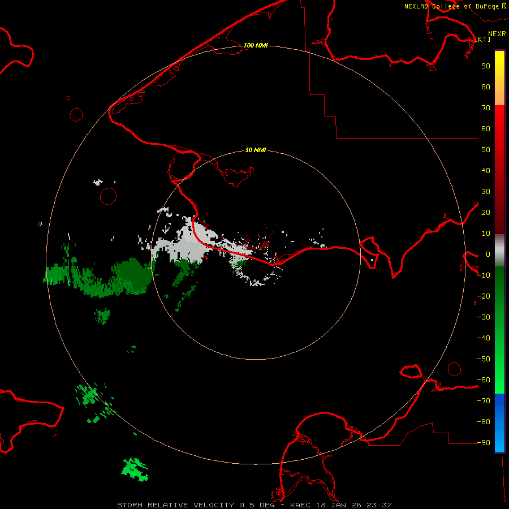Click the 30 value on the color scale
509x509 pixels.
pyautogui.click(x=486, y=192)
